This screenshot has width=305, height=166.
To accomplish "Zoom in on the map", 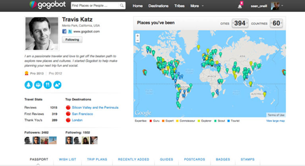I will tap(137, 36).
